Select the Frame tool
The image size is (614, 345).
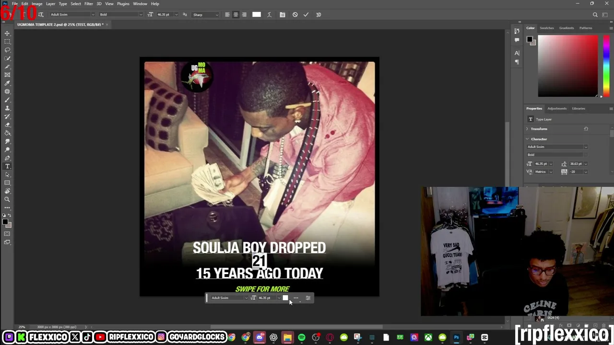pos(7,75)
